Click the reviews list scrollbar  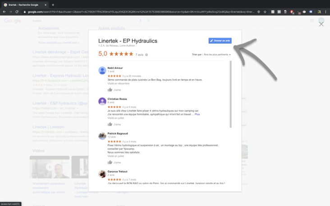[231, 94]
